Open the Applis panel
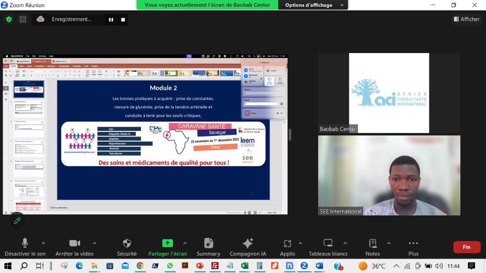This screenshot has height=273, width=486. [287, 247]
